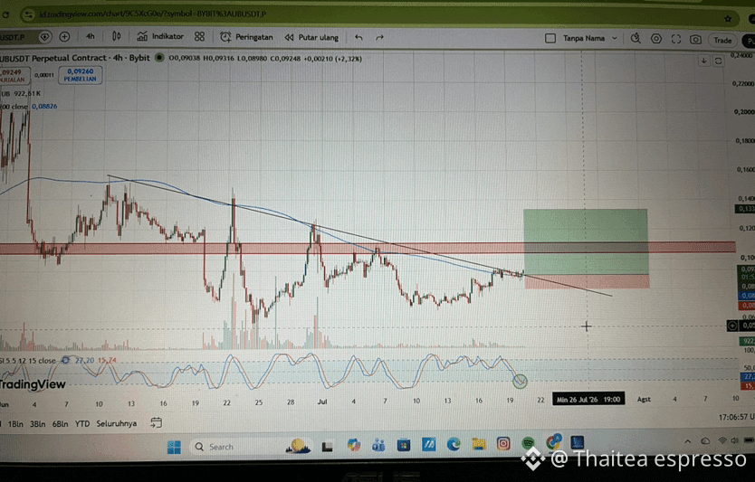
Task: Open the quick search magnifier icon
Action: click(x=636, y=39)
